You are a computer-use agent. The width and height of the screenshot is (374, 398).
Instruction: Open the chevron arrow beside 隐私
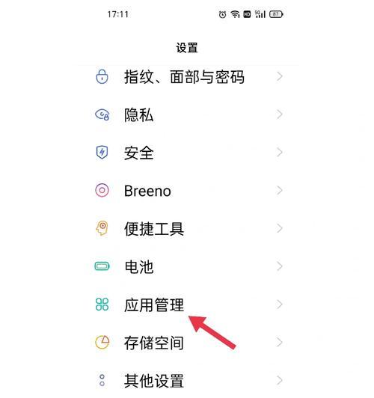tap(279, 114)
